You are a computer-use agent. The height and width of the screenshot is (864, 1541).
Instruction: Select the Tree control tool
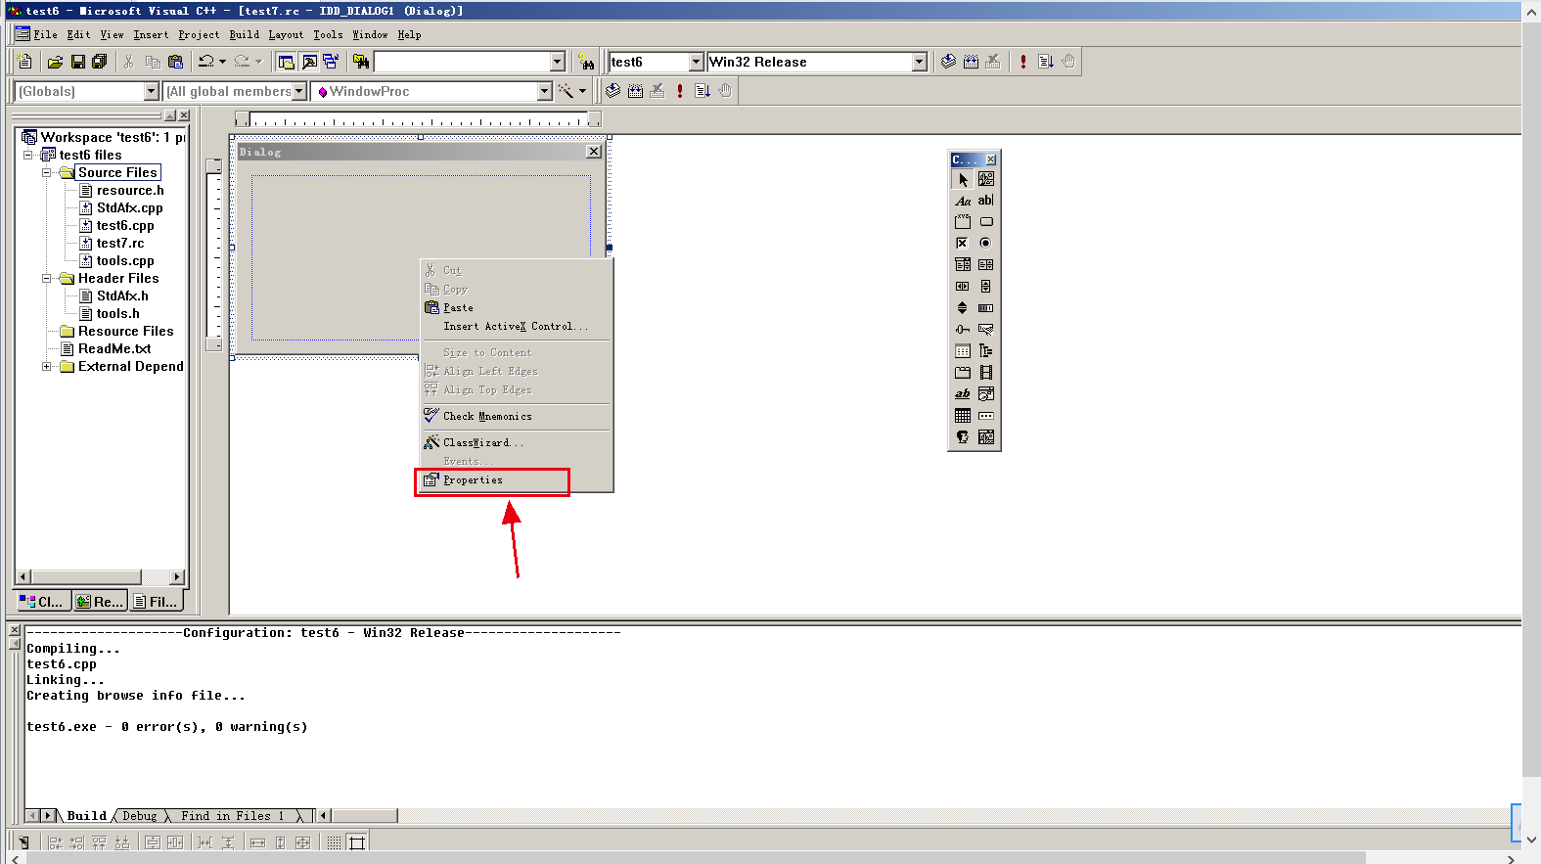(x=986, y=351)
